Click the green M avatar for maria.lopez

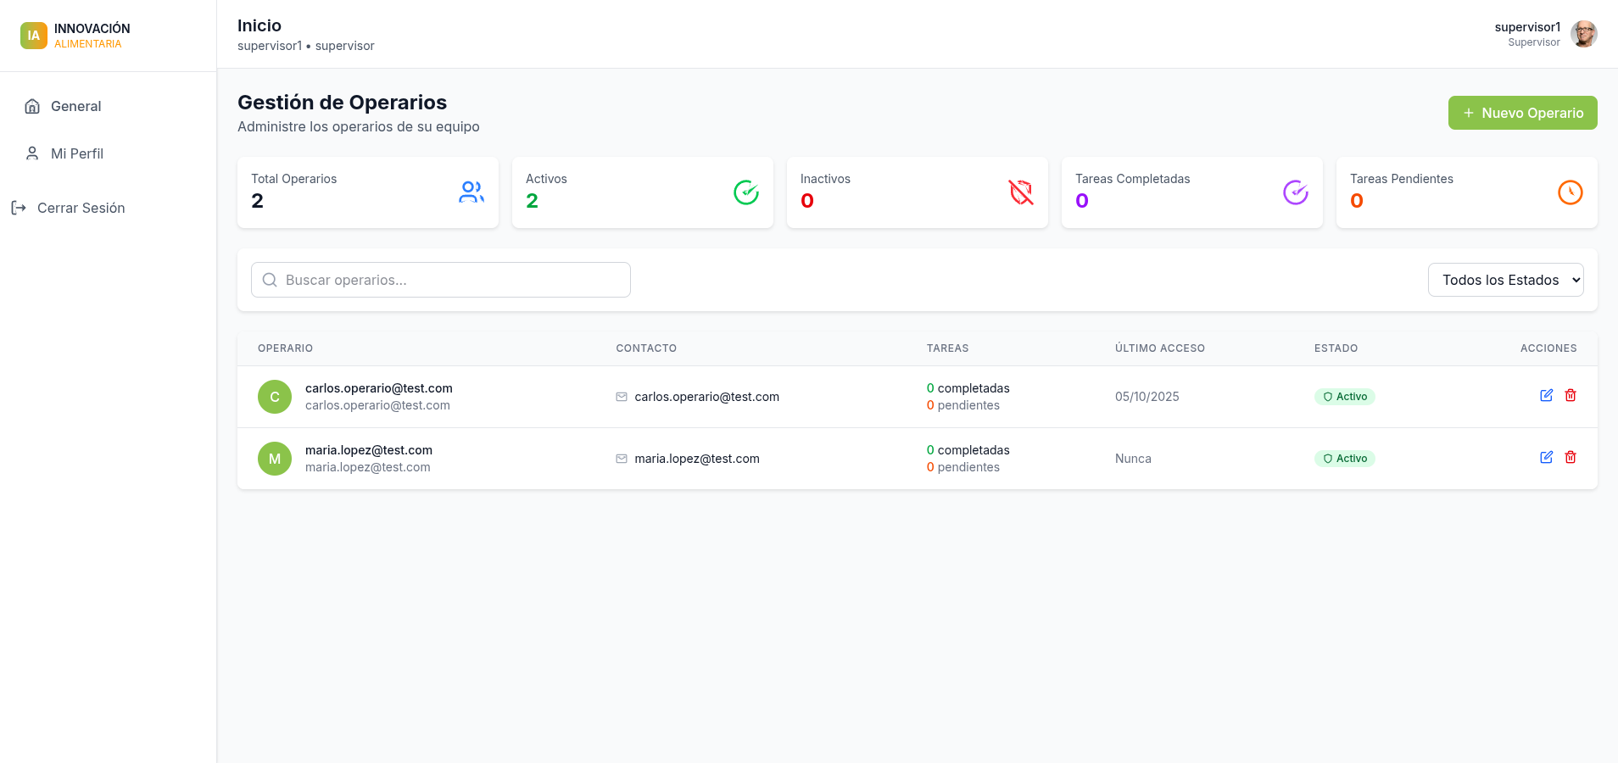click(275, 459)
